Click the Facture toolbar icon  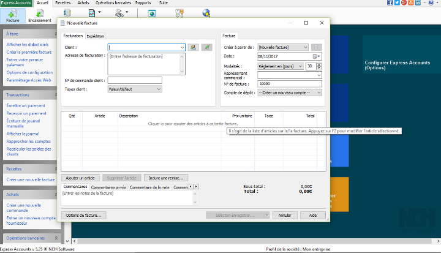13,15
